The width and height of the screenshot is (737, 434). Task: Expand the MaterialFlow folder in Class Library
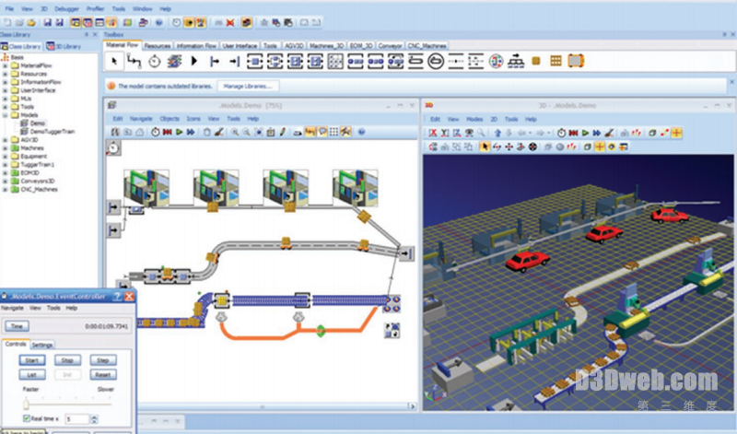click(x=6, y=65)
